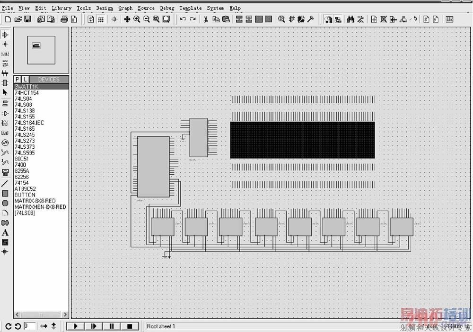Center the view with pan icon
The width and height of the screenshot is (473, 332).
pyautogui.click(x=127, y=19)
